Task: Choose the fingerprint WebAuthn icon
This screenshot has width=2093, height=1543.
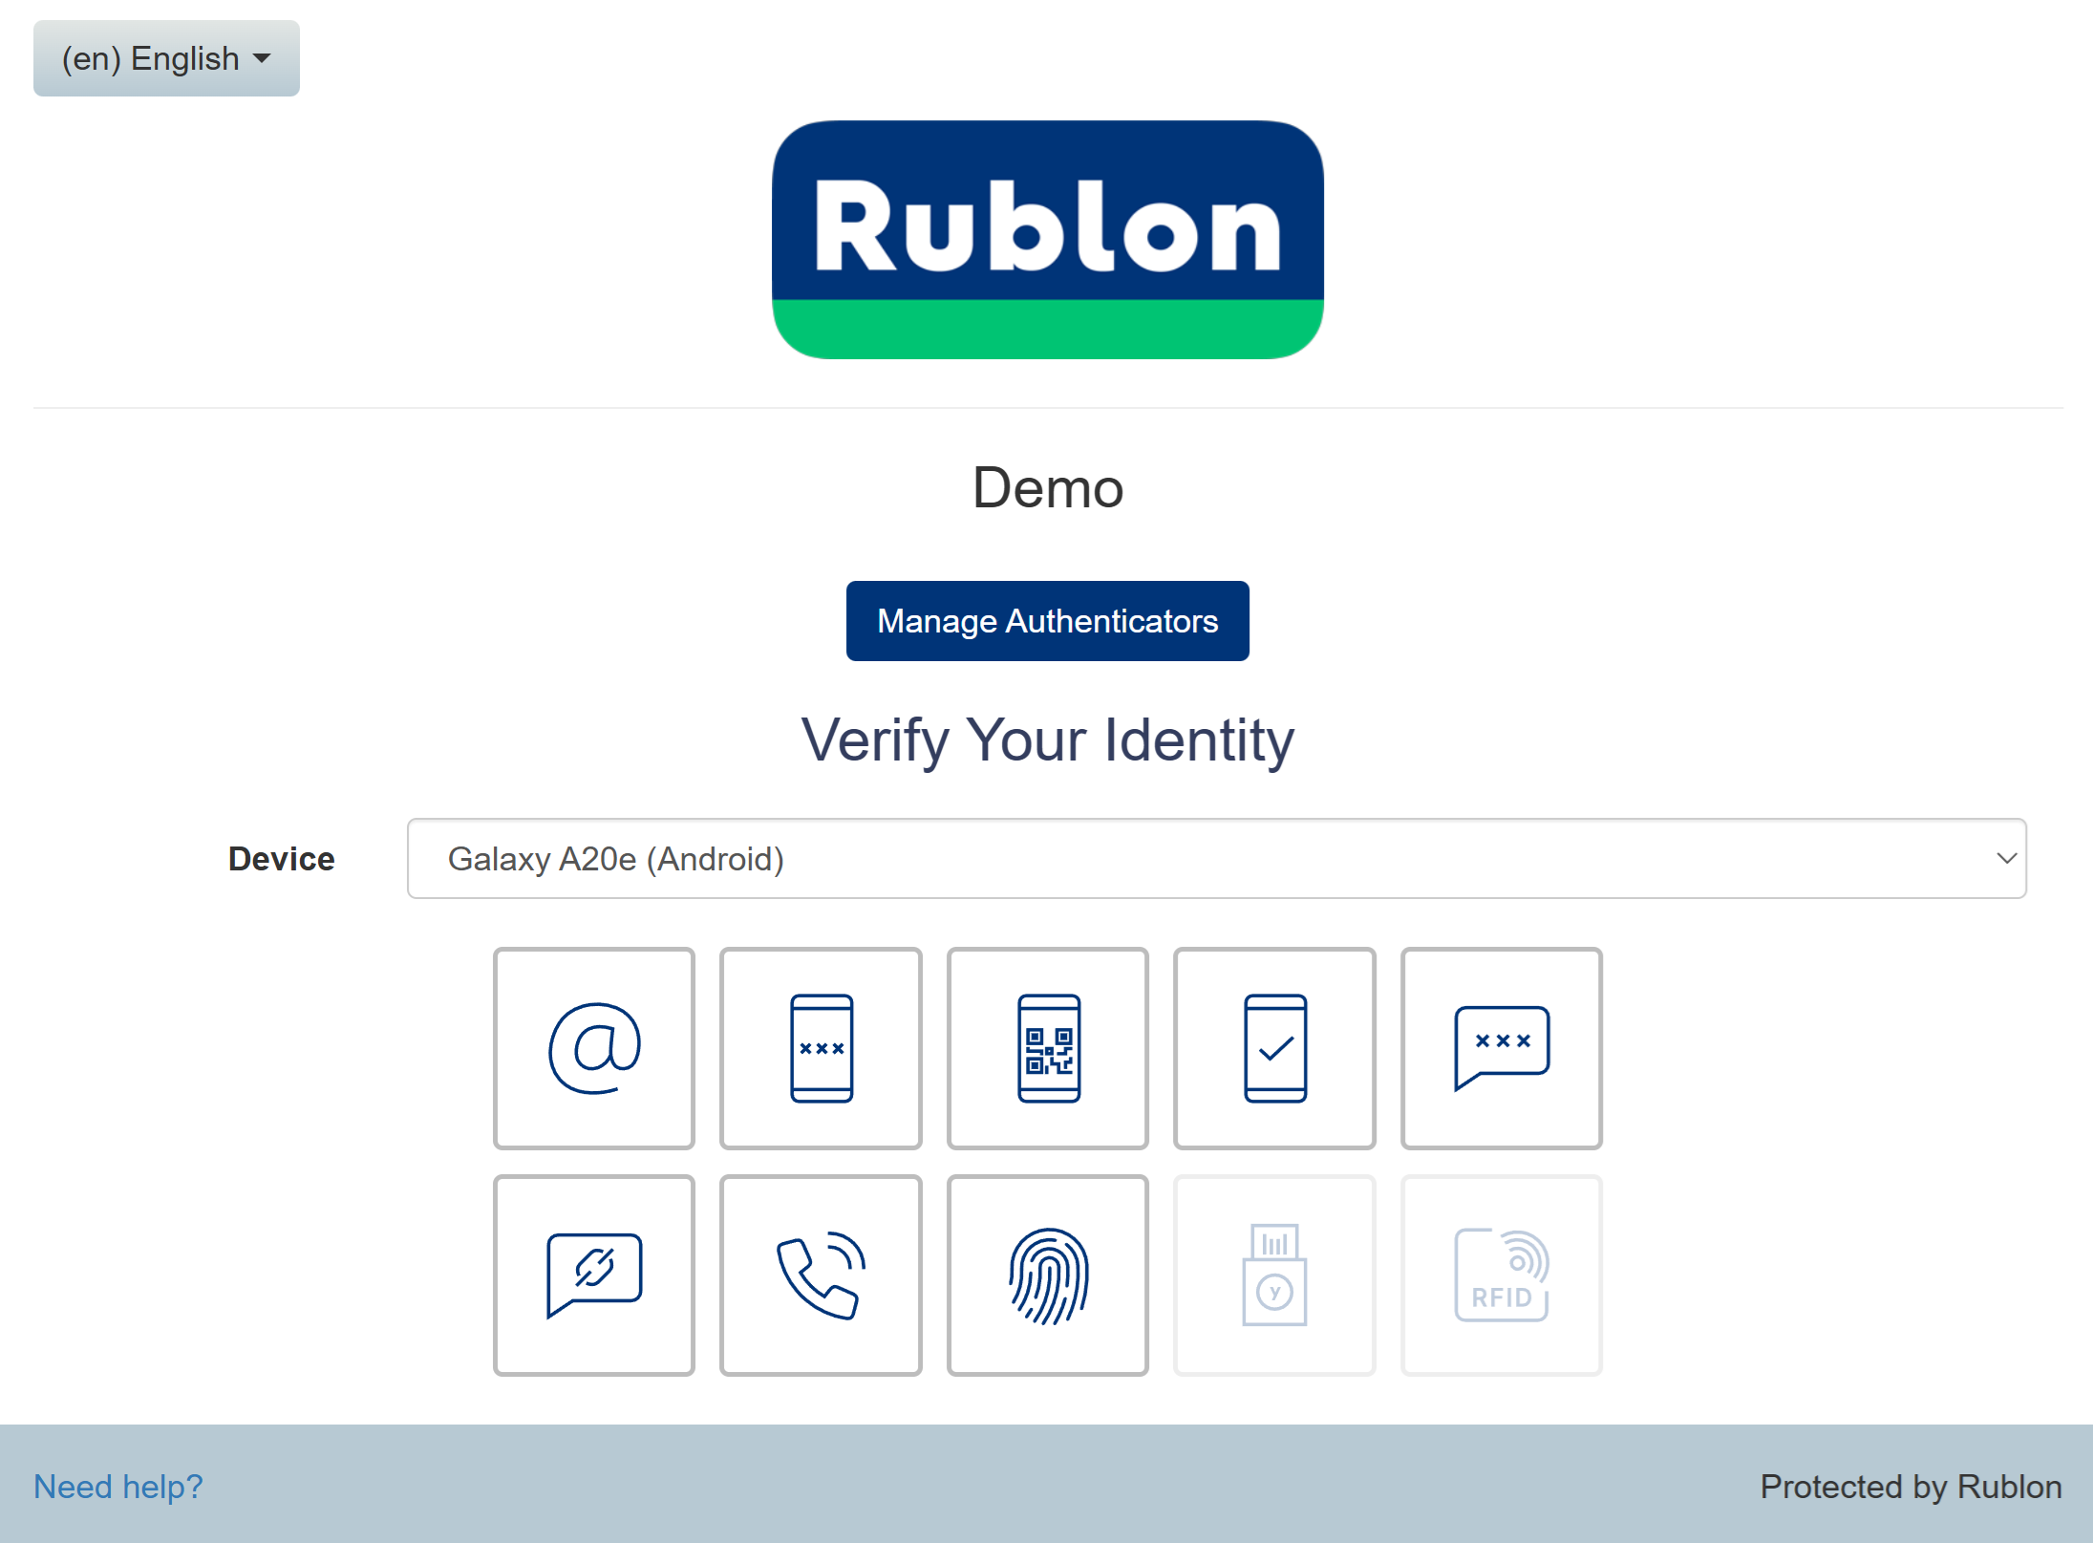Action: (x=1047, y=1275)
